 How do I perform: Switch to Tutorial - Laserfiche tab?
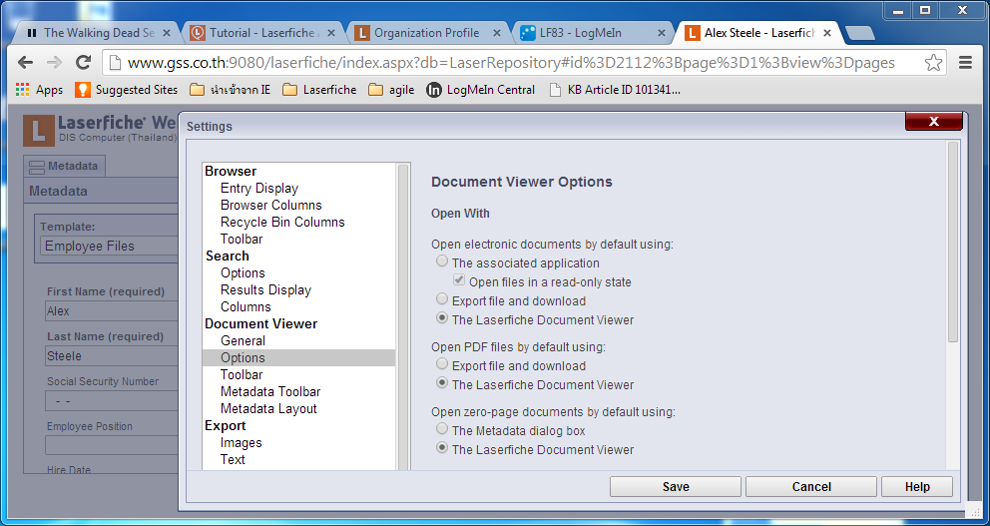(262, 33)
